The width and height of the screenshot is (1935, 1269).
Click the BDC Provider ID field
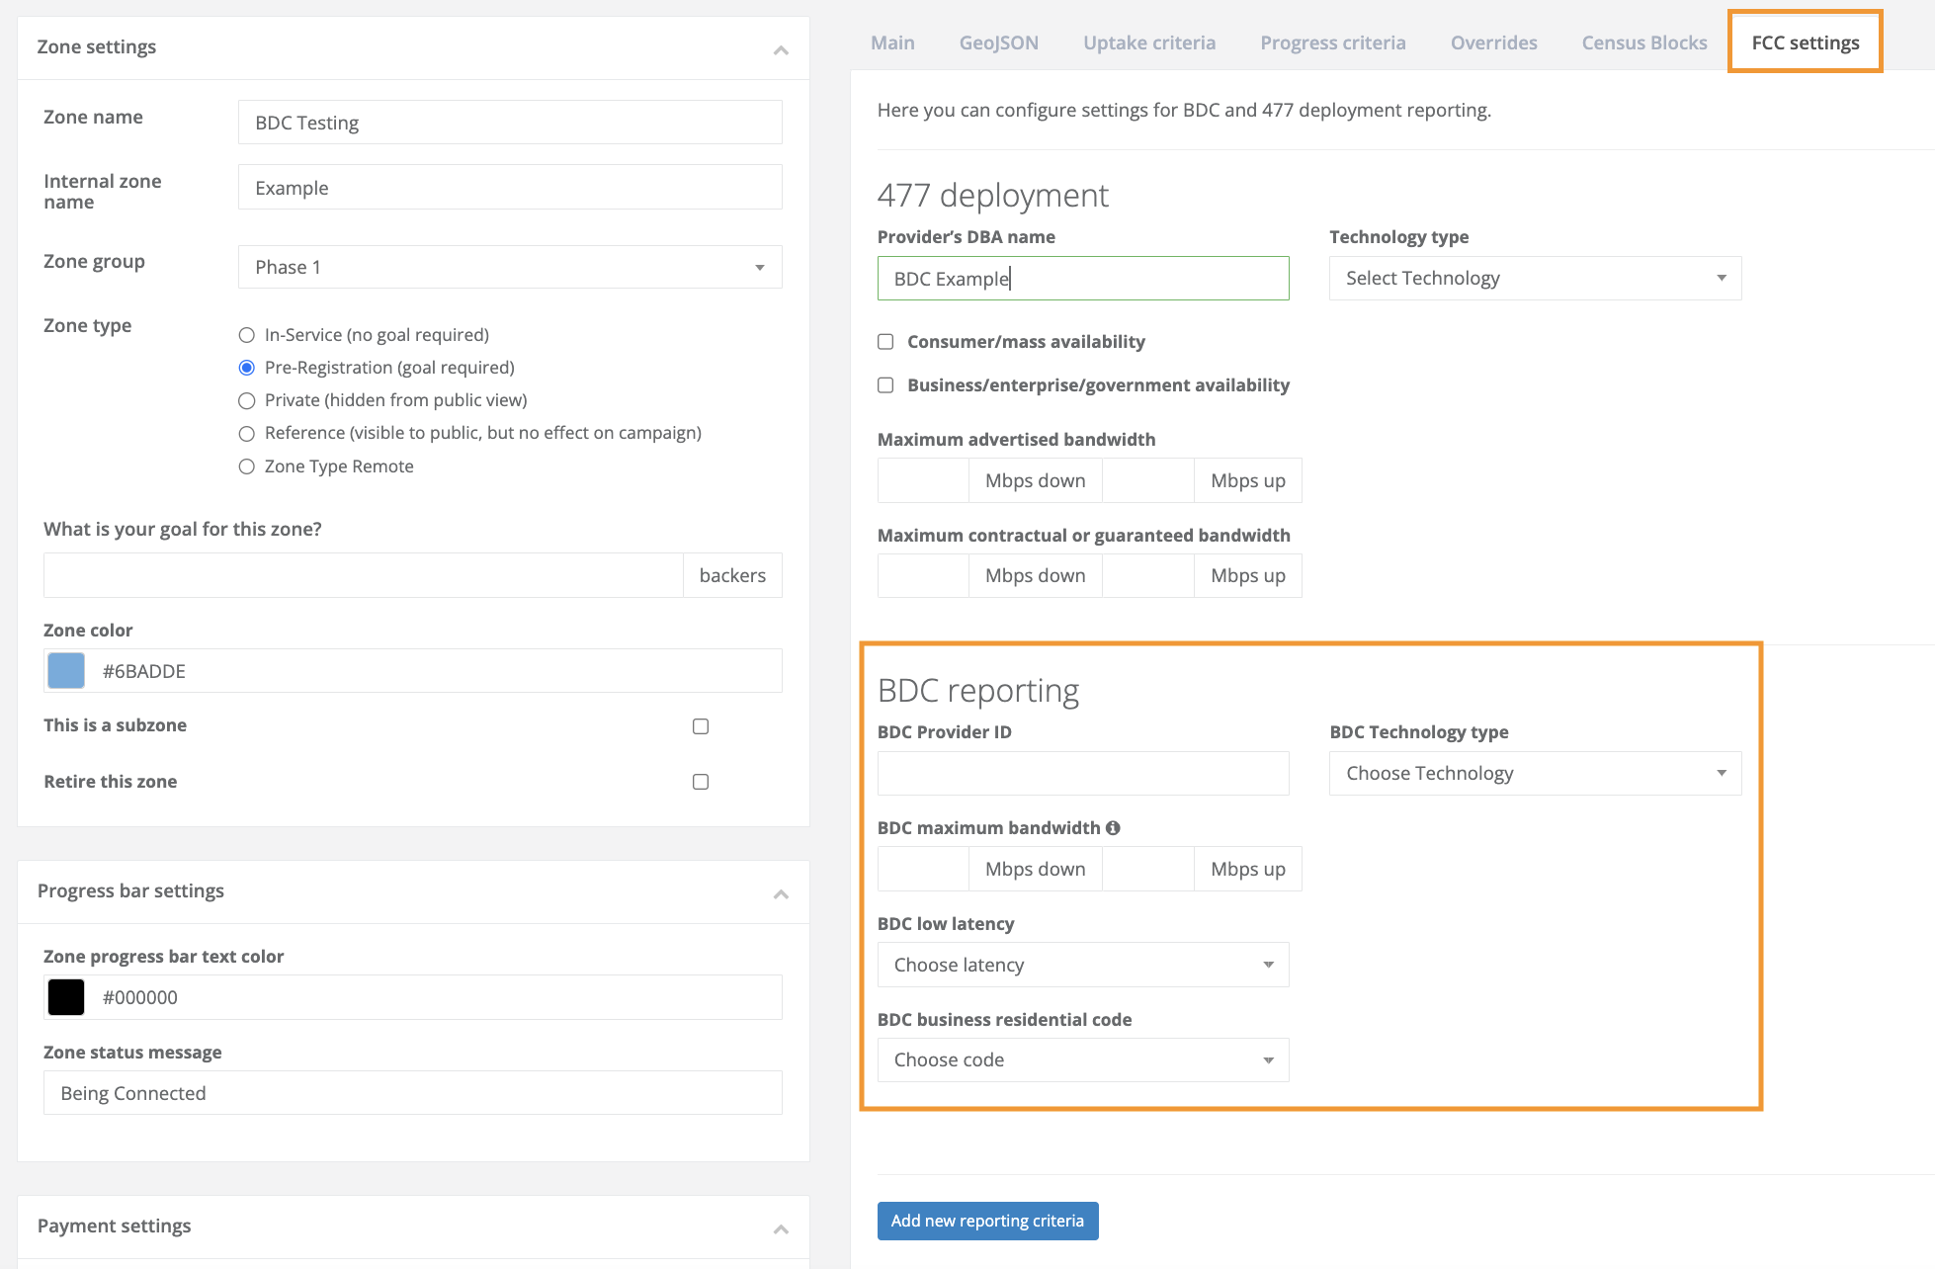[x=1083, y=774]
